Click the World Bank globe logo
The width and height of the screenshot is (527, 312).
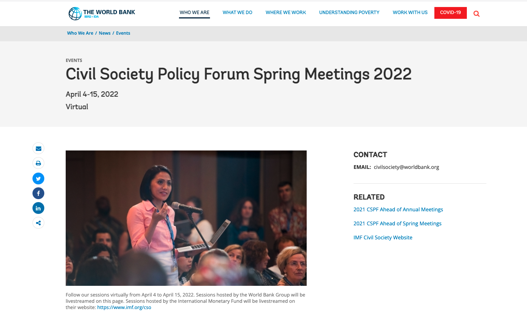[75, 13]
